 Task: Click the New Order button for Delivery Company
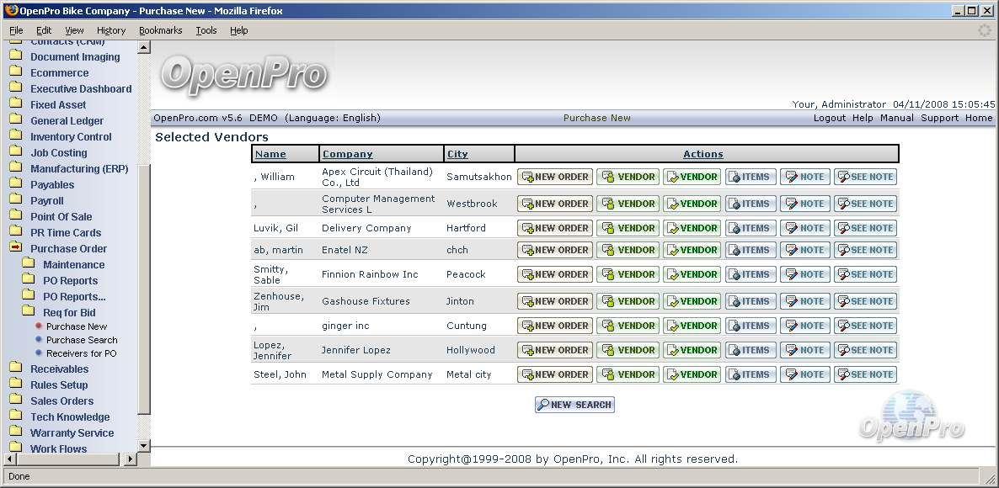pos(555,228)
